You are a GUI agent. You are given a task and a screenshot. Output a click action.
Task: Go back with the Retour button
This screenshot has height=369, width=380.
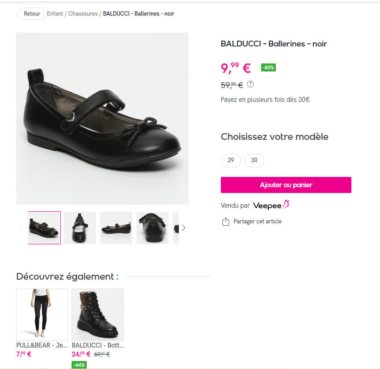[31, 14]
